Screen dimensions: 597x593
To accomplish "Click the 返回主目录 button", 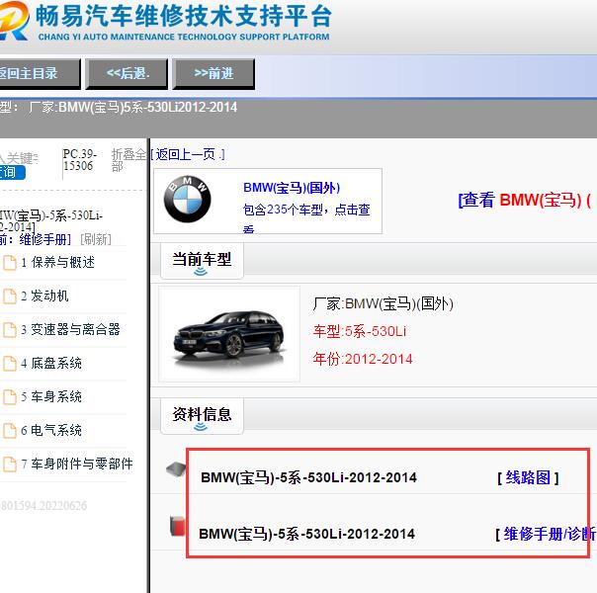I will pyautogui.click(x=40, y=74).
